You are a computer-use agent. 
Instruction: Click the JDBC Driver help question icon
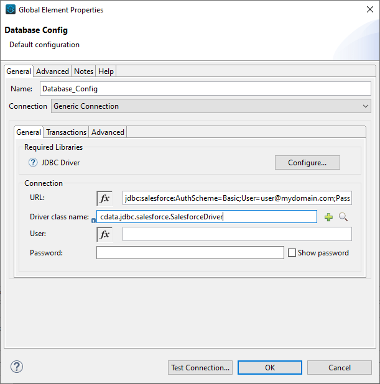pos(33,163)
